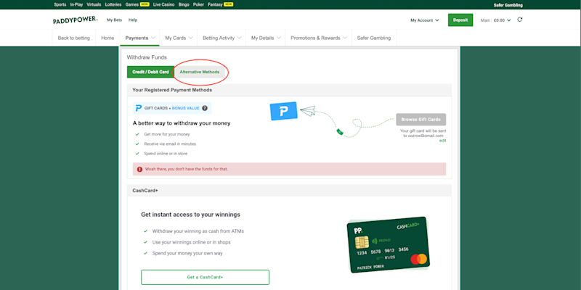The height and width of the screenshot is (290, 581).
Task: Click 'A better way to withdraw your money'
Action: (x=182, y=123)
